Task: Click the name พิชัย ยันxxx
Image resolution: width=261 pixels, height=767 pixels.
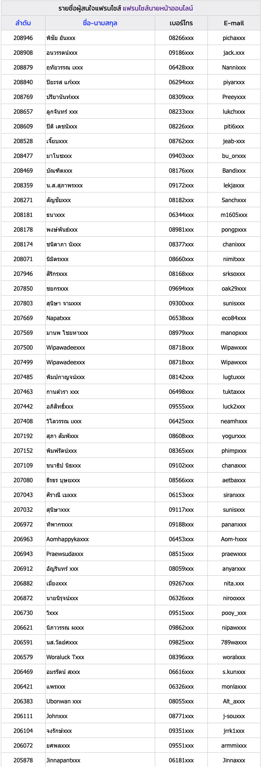Action: pos(61,38)
